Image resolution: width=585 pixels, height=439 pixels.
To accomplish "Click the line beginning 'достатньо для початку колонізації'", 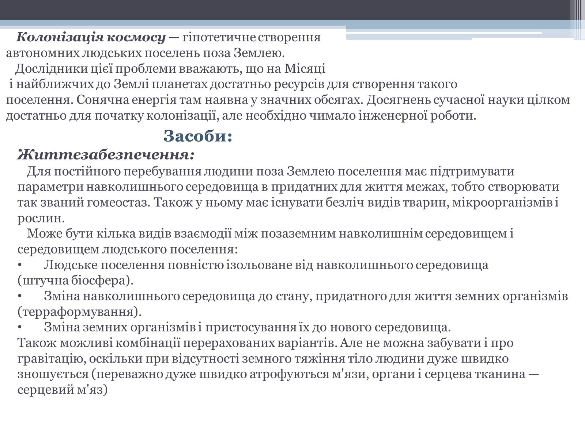I will coord(241,116).
